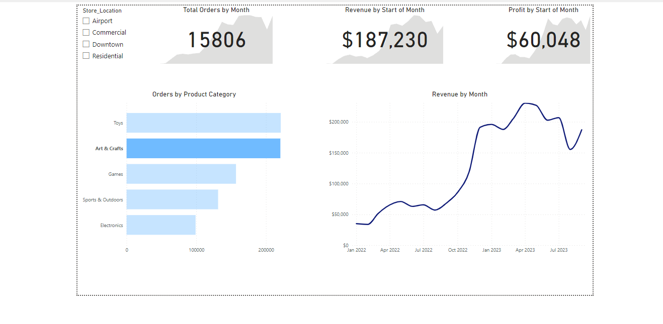663x324 pixels.
Task: Select the Revenue by Start of Month card
Action: point(384,39)
